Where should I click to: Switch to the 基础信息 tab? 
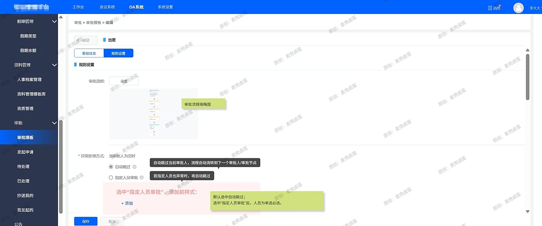tap(89, 53)
